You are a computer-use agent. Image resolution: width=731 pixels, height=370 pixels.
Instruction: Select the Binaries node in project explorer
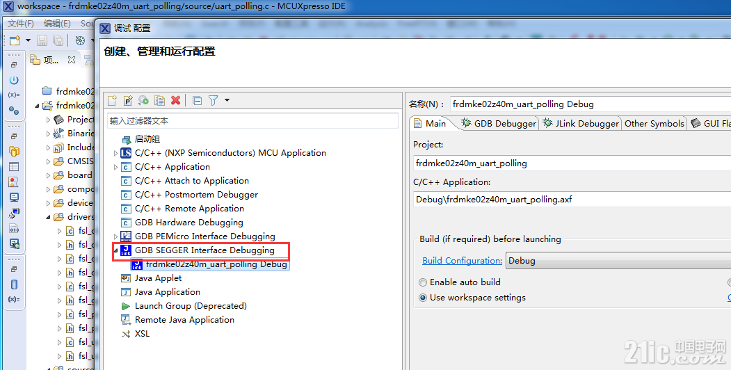tap(74, 134)
